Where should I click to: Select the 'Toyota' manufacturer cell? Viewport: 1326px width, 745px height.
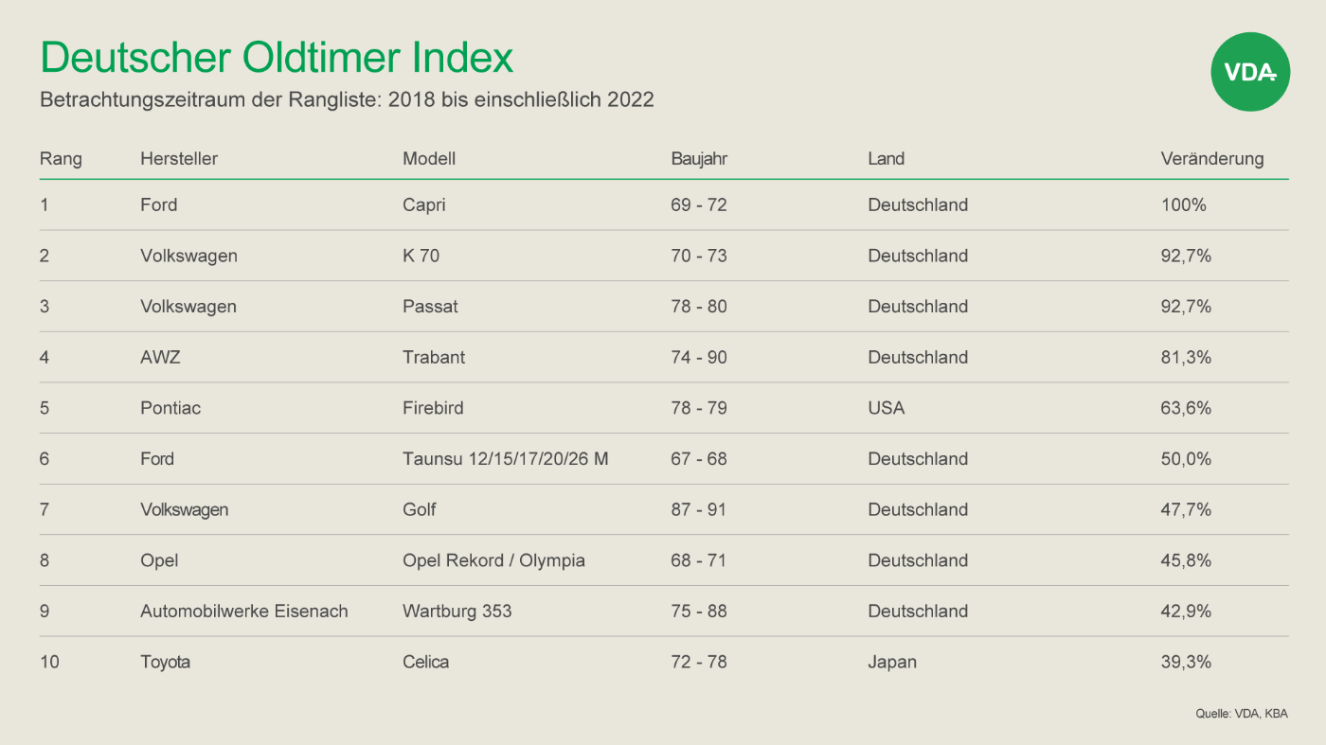pyautogui.click(x=166, y=662)
